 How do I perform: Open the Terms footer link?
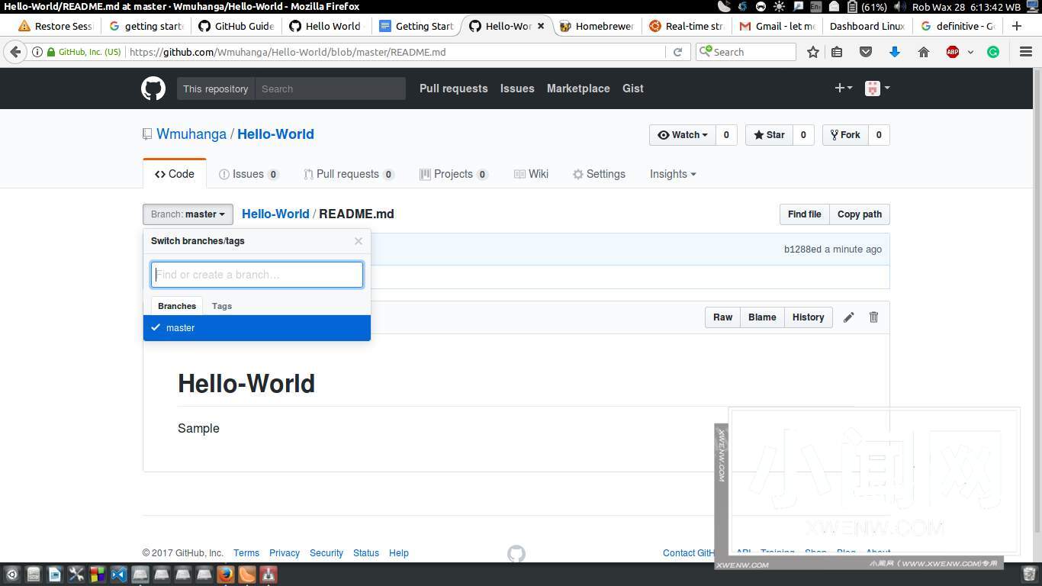pos(246,553)
